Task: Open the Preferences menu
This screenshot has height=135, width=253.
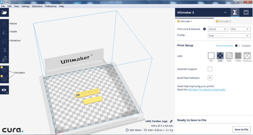Action: (x=51, y=6)
